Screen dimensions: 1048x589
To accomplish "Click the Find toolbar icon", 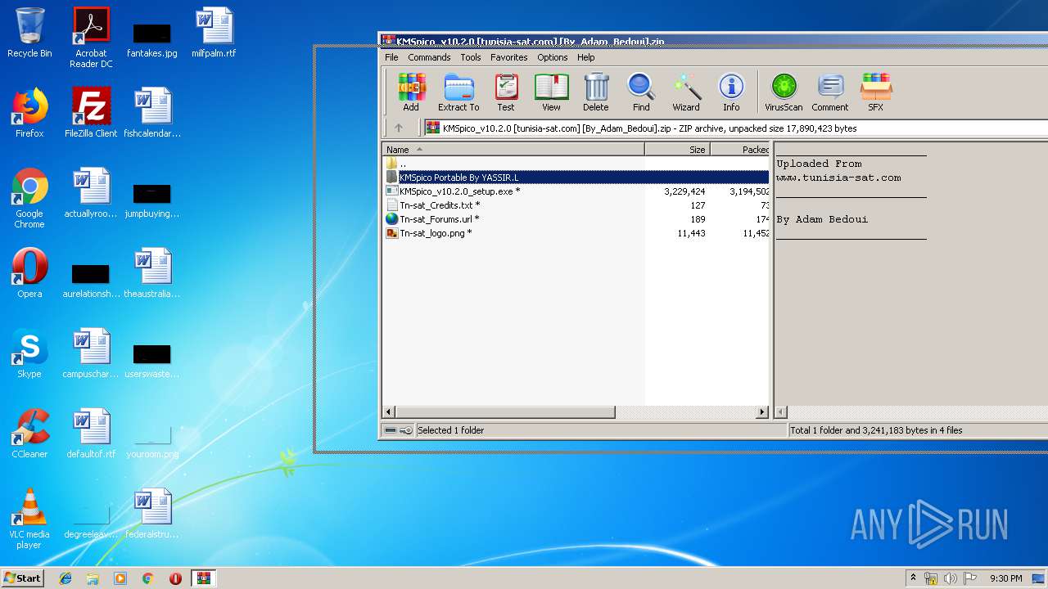I will tap(641, 92).
